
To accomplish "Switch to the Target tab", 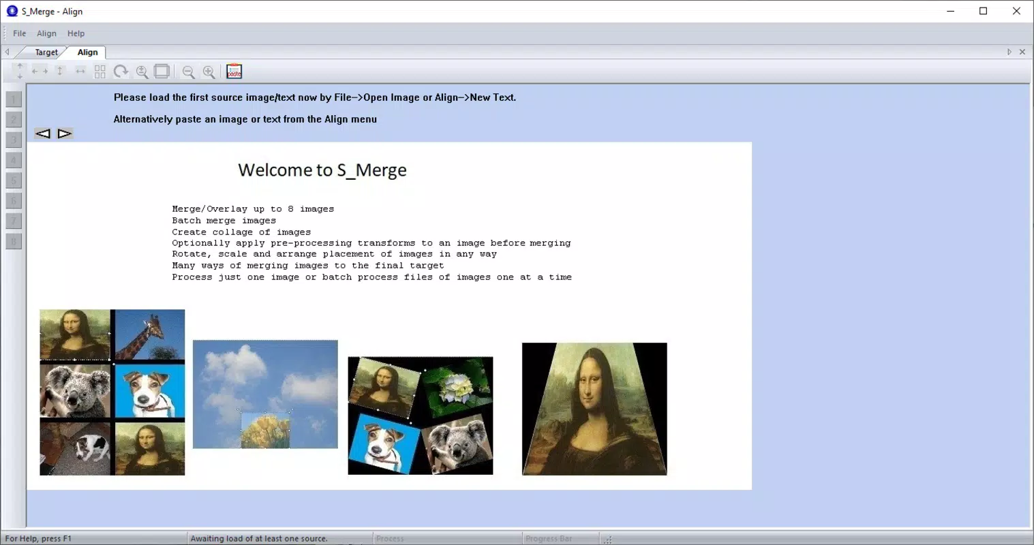I will click(x=46, y=52).
